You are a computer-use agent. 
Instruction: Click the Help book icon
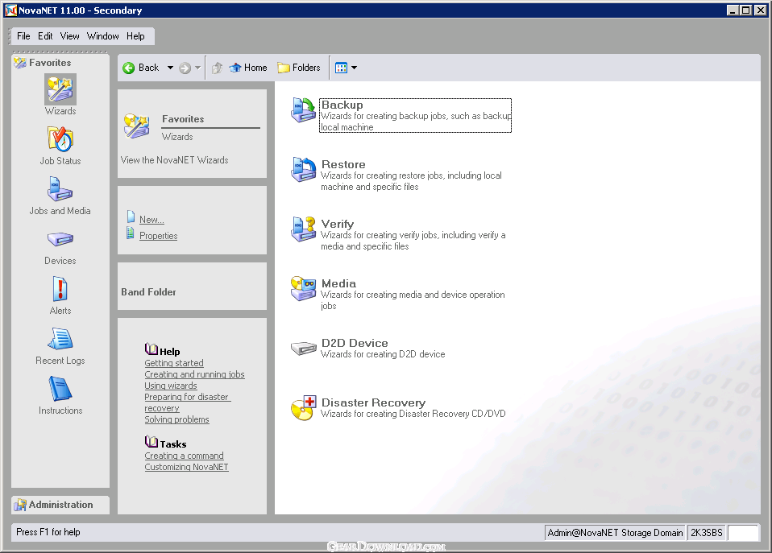(x=151, y=349)
